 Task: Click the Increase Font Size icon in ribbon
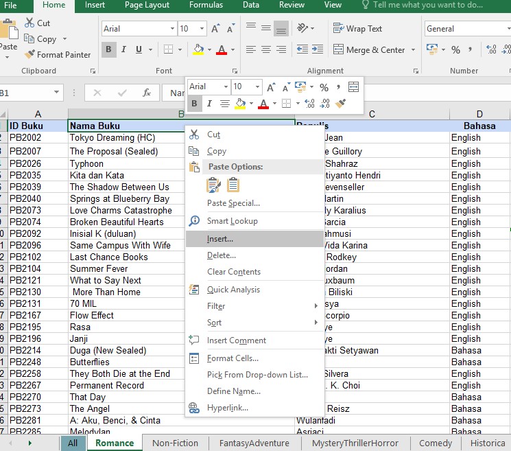[x=215, y=29]
